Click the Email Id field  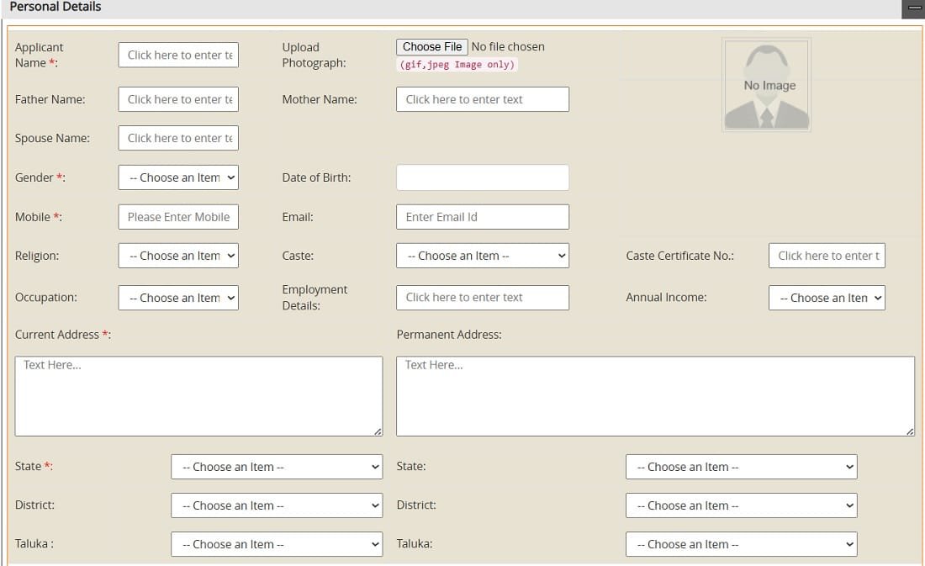tap(483, 217)
